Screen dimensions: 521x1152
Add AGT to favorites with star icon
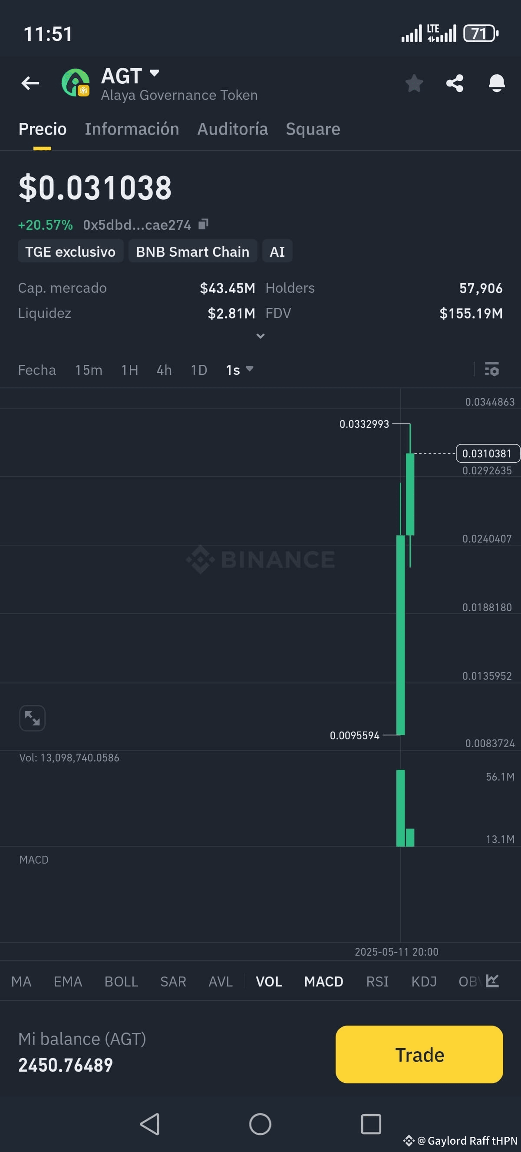[414, 83]
